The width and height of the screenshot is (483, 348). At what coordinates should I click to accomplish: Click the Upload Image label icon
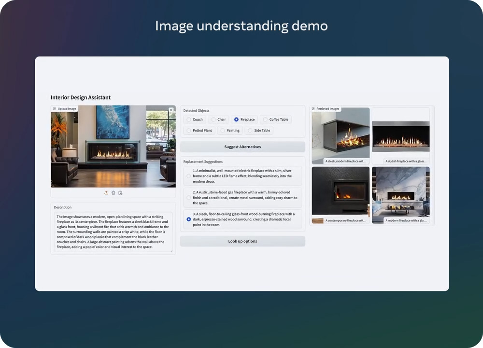tap(55, 109)
